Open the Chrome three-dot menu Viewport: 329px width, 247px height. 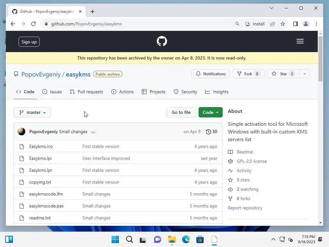pyautogui.click(x=316, y=24)
